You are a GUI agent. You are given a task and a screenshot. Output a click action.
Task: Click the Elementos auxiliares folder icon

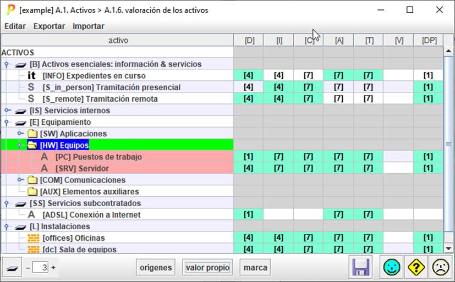(x=33, y=192)
